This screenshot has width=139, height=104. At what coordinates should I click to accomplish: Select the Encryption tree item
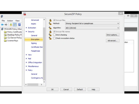[x=34, y=39]
